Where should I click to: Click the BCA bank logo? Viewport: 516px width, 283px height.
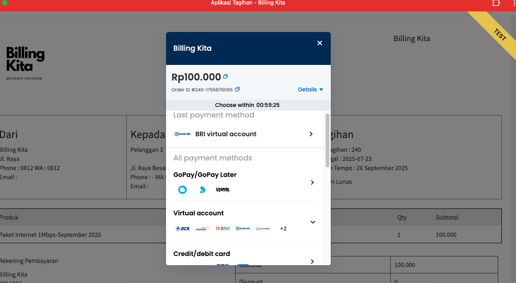183,229
